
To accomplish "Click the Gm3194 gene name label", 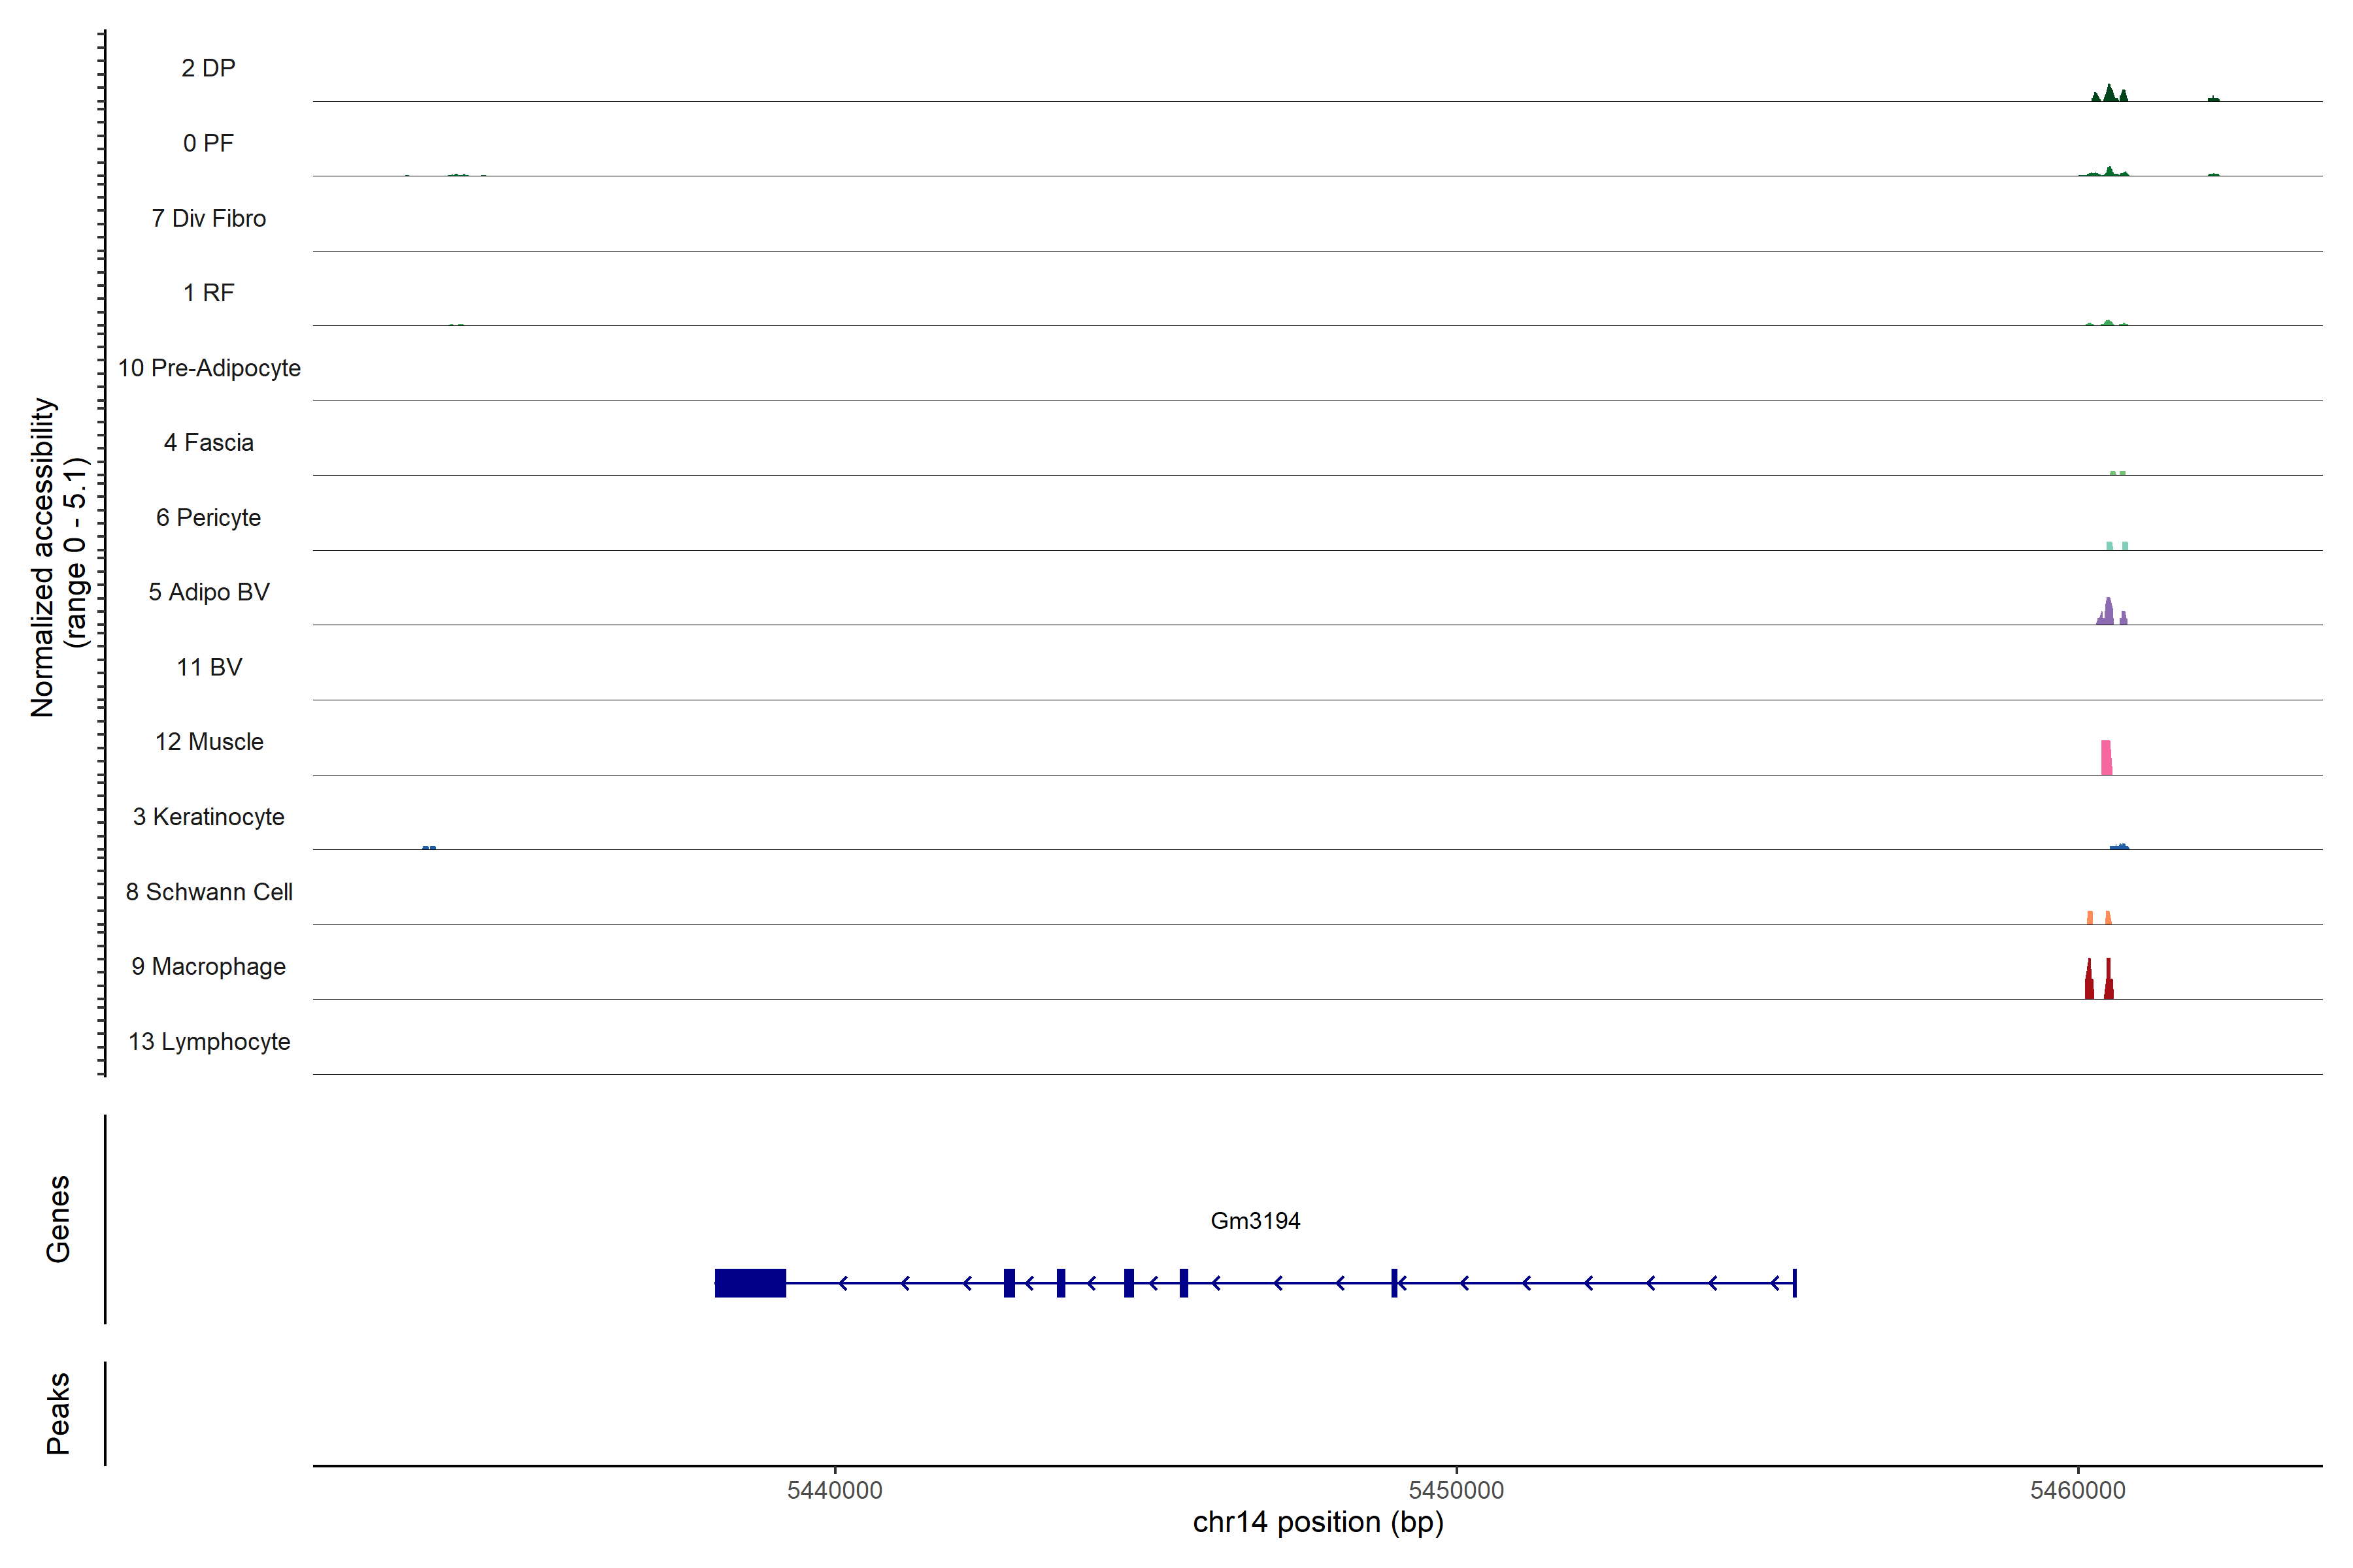I will click(x=1254, y=1221).
